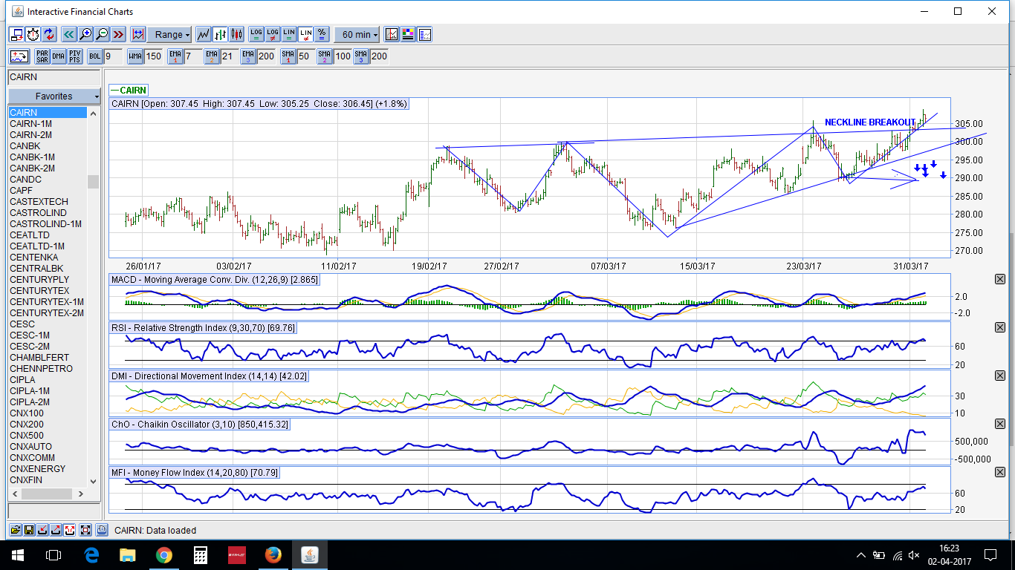Click the symbol list vertical scrollbar thumb
The height and width of the screenshot is (570, 1015).
(94, 182)
